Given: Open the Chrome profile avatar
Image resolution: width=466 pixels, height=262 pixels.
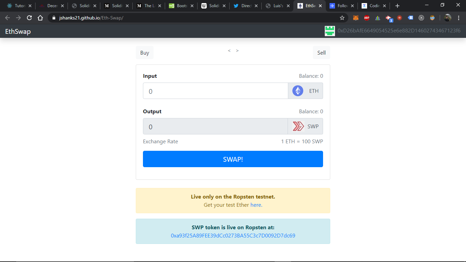Looking at the screenshot, I should pos(447,18).
